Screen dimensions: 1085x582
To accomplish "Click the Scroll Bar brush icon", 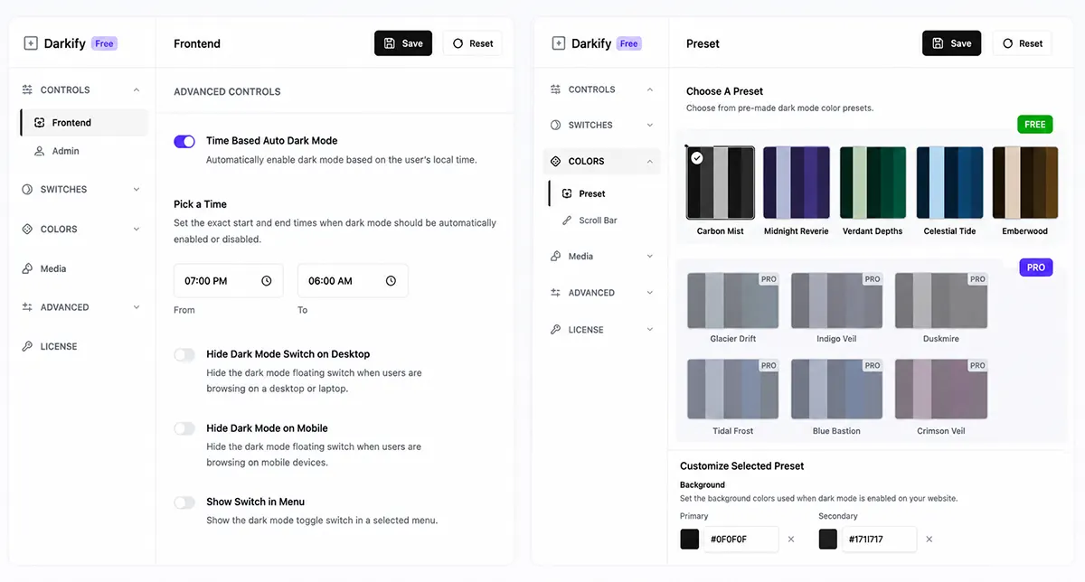I will click(567, 221).
